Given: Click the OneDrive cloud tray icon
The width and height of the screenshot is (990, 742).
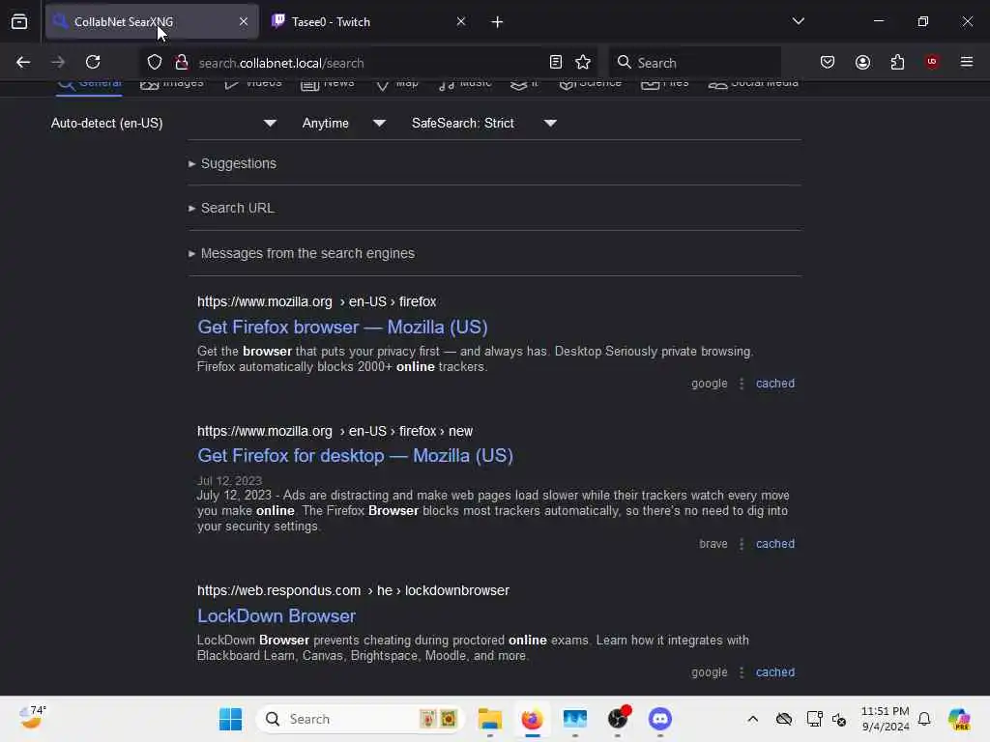Looking at the screenshot, I should (x=783, y=719).
